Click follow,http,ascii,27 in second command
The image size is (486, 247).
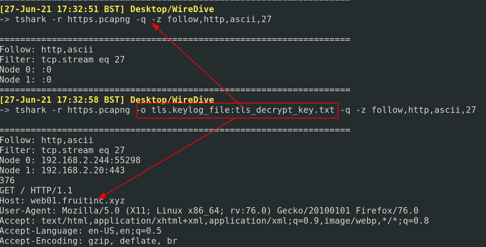pos(424,110)
